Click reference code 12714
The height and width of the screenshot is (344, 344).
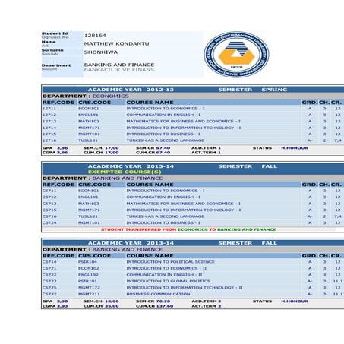(49, 128)
